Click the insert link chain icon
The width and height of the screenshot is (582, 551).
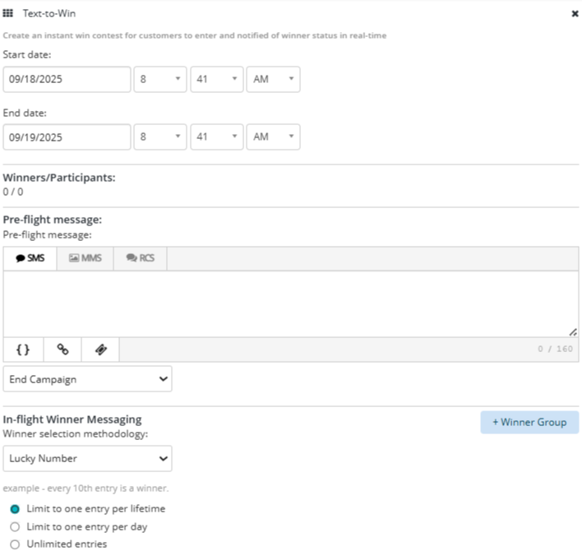pos(62,350)
